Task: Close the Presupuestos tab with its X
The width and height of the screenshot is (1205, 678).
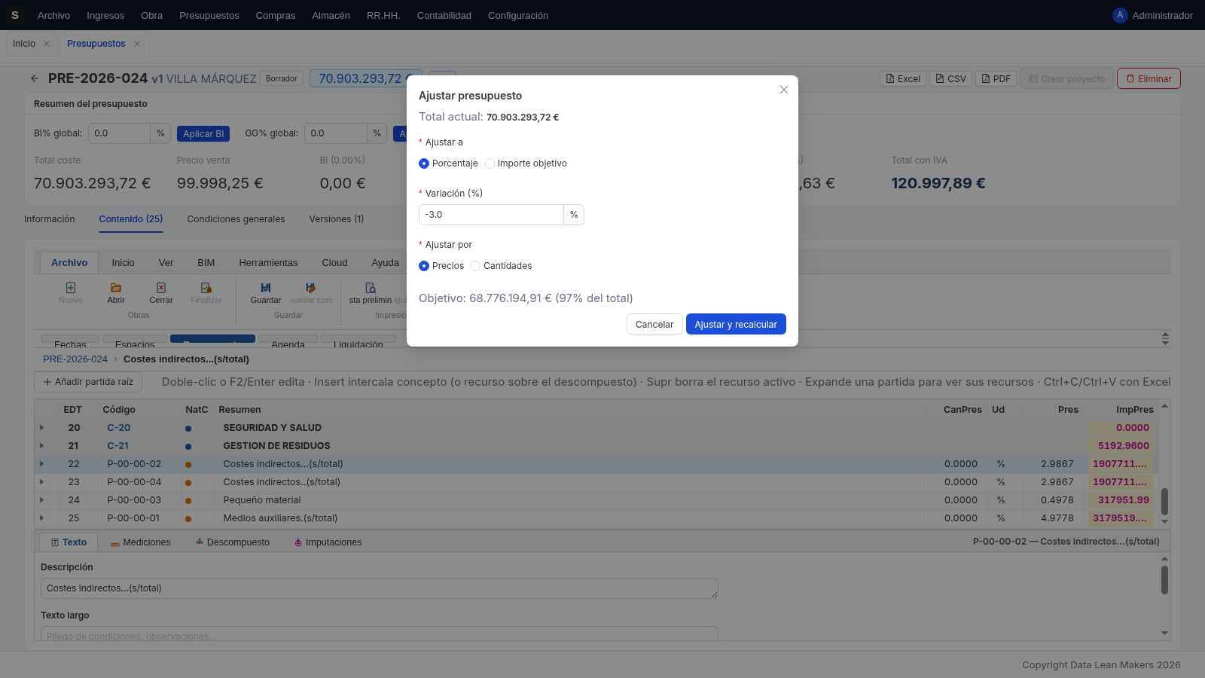Action: [137, 44]
